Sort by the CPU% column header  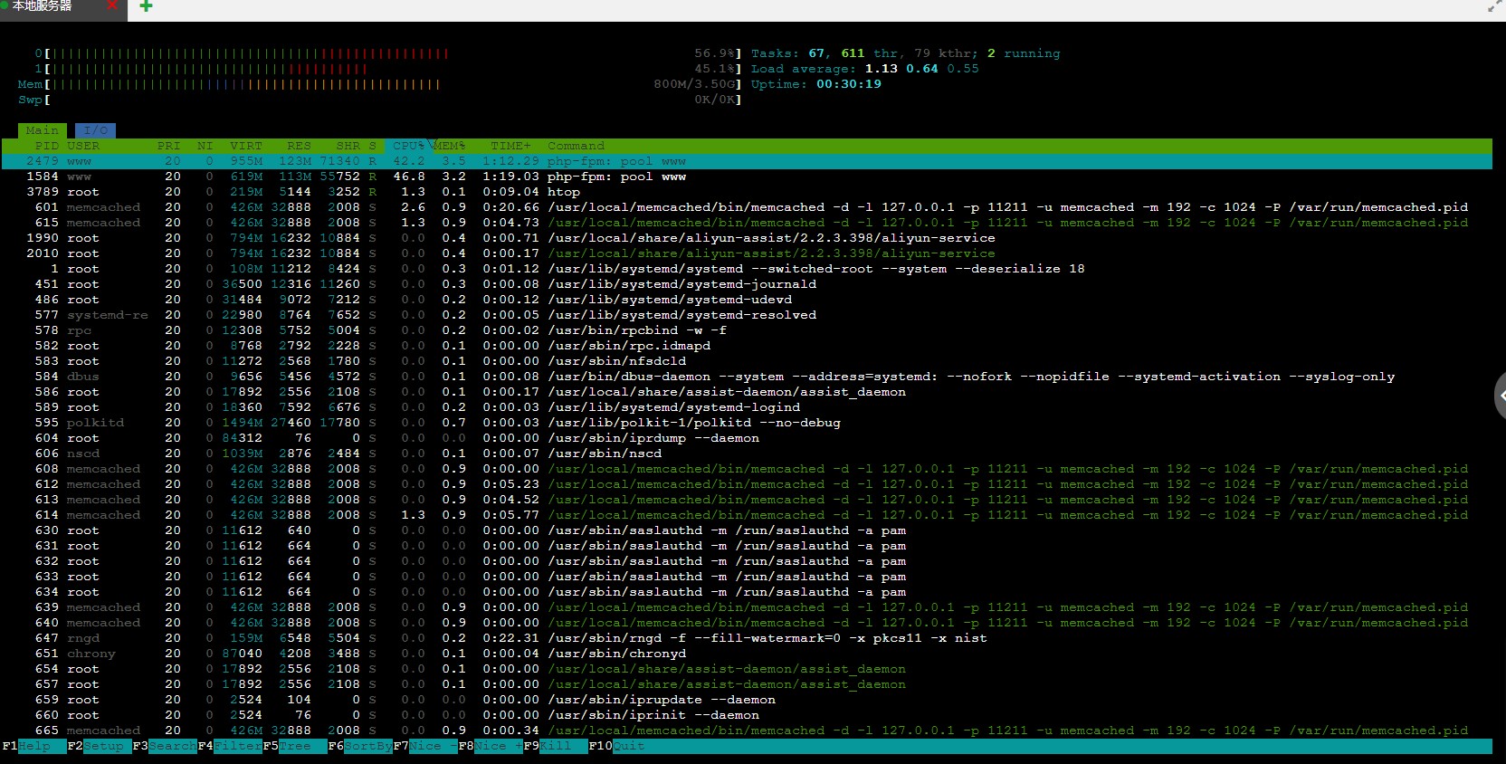tap(408, 146)
